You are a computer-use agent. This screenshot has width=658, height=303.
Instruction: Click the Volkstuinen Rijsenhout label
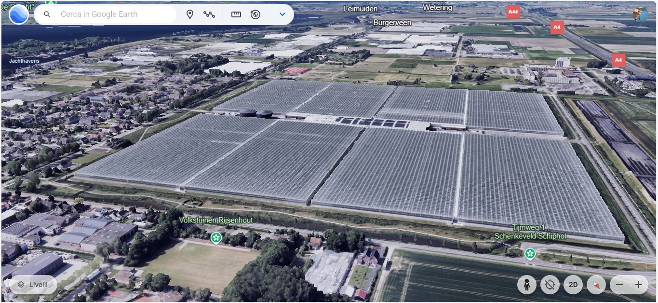pos(215,220)
